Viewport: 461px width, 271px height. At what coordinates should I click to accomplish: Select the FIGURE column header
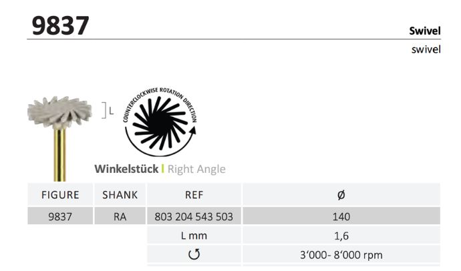[x=60, y=195]
